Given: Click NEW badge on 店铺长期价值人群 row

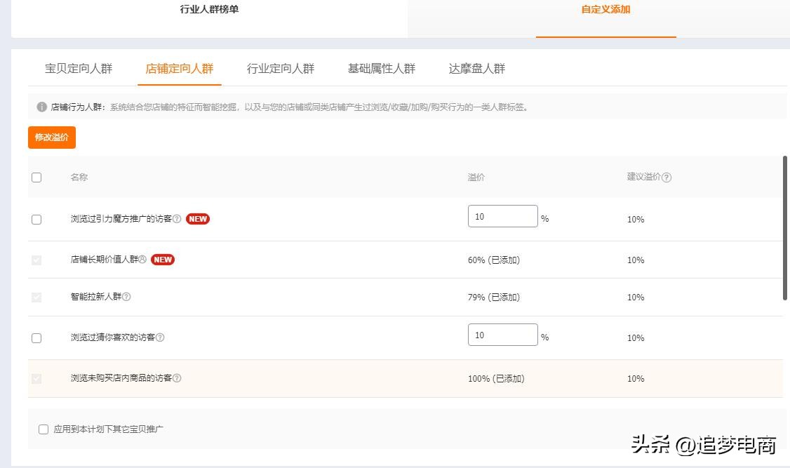Looking at the screenshot, I should click(163, 260).
